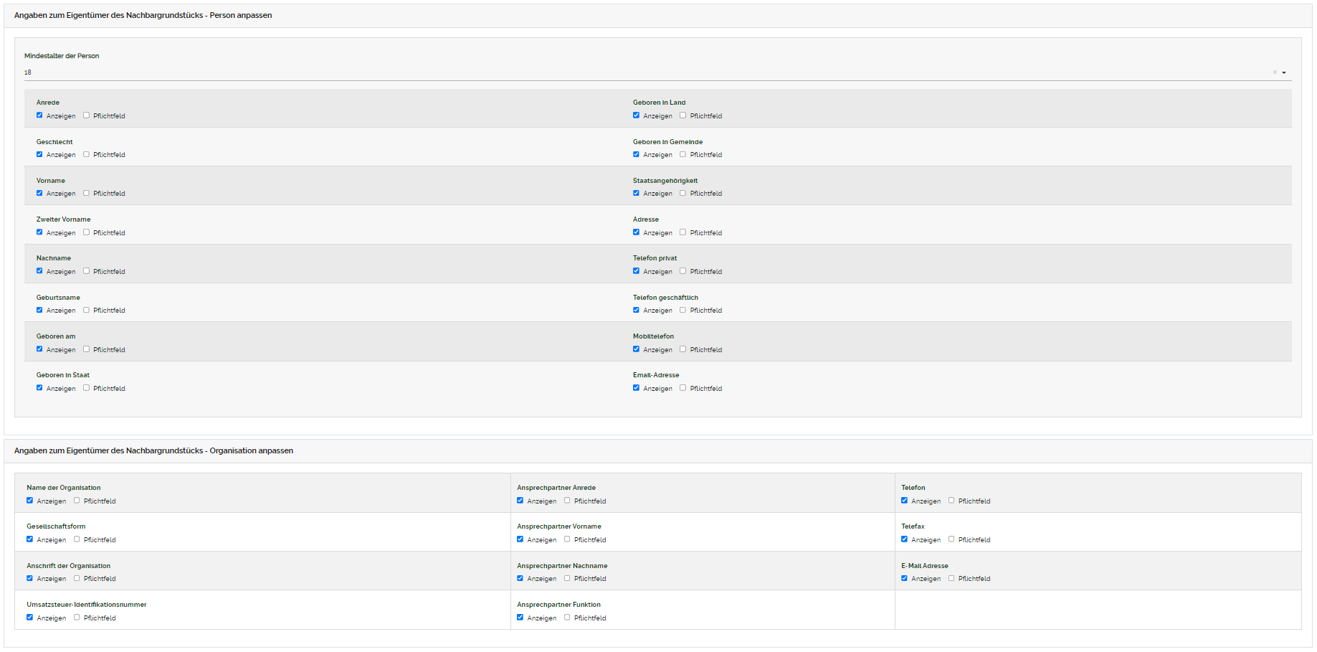The height and width of the screenshot is (652, 1317).
Task: Set organisation E-Mail Adresse as Pflichtfeld
Action: click(951, 578)
